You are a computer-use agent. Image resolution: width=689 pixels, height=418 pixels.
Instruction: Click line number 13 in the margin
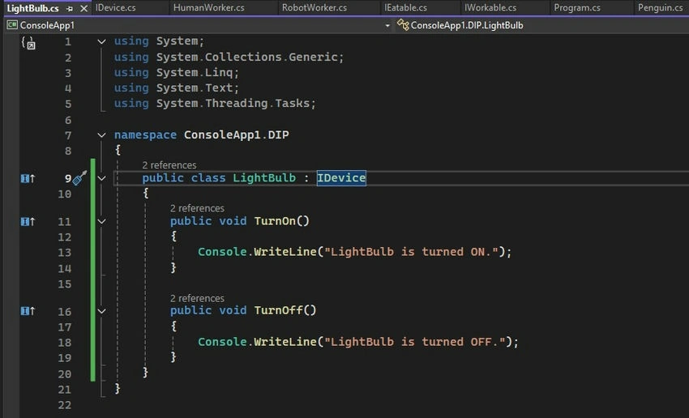pyautogui.click(x=65, y=253)
